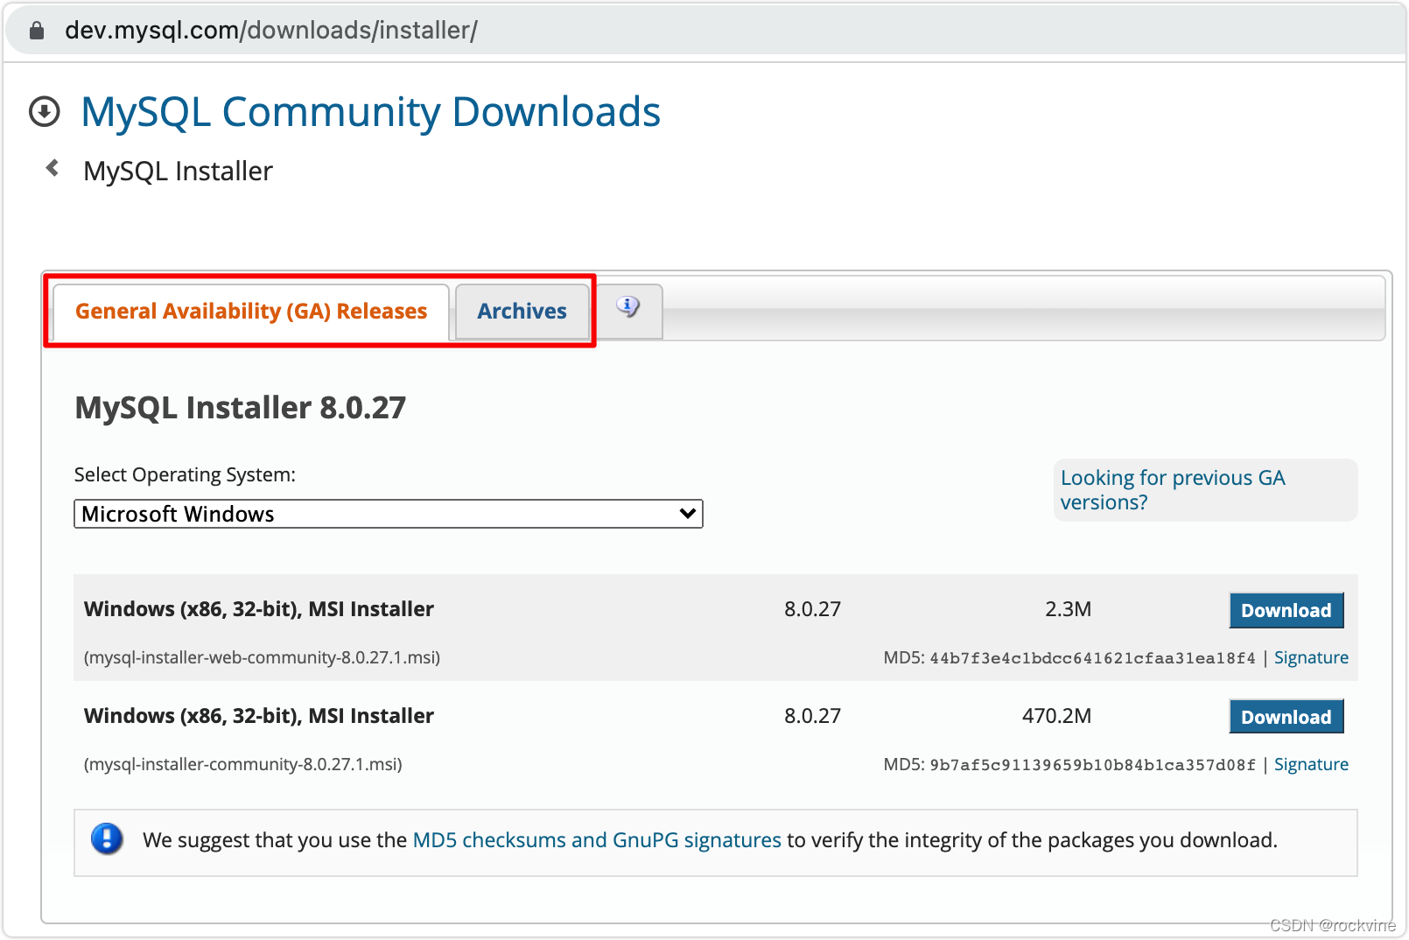
Task: Switch to General Availability (GA) Releases tab
Action: click(251, 311)
